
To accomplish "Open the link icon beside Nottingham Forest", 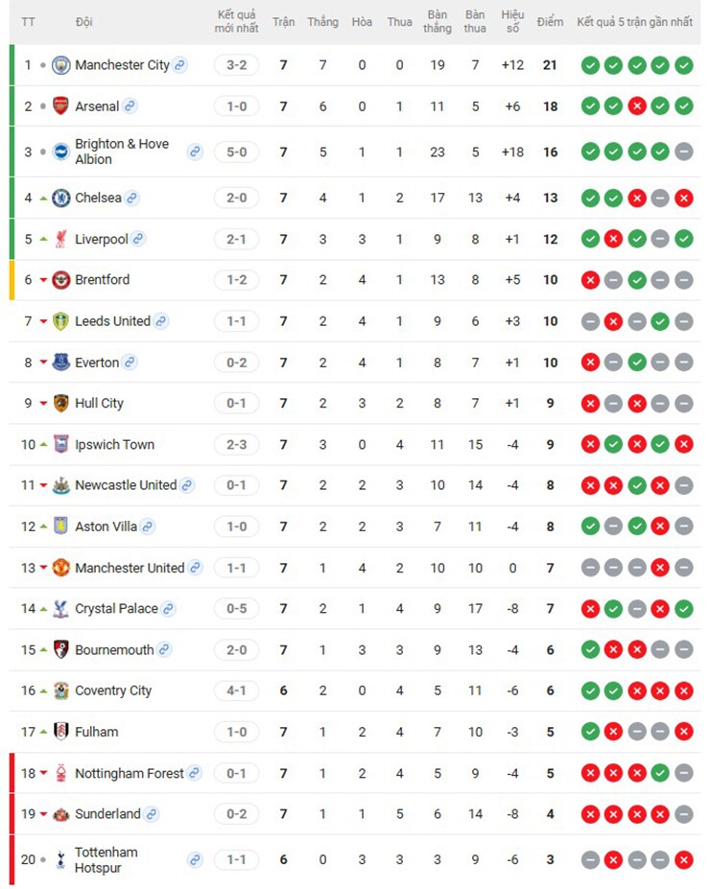I will (x=195, y=773).
